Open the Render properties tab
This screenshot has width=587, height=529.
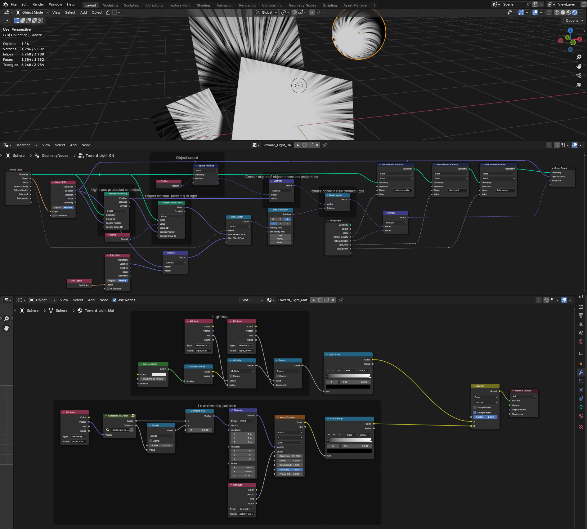581,306
